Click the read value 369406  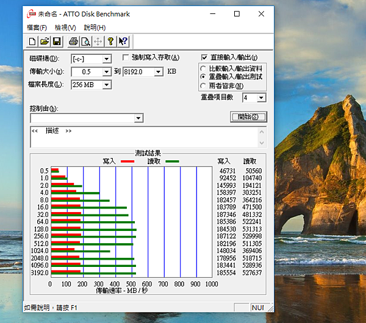click(x=252, y=250)
